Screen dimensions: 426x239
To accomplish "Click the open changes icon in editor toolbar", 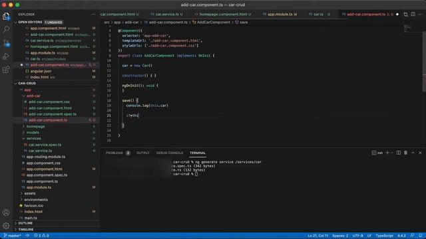I will click(405, 15).
